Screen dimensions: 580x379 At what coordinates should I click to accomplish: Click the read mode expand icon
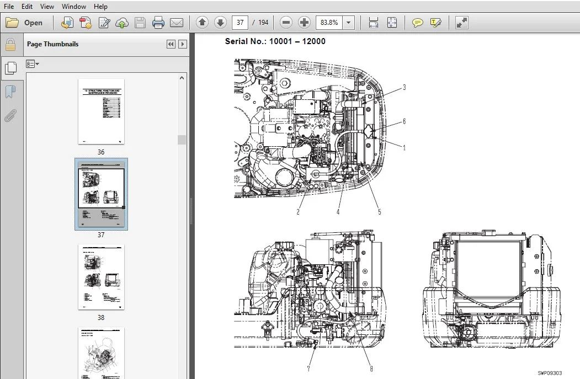[461, 23]
